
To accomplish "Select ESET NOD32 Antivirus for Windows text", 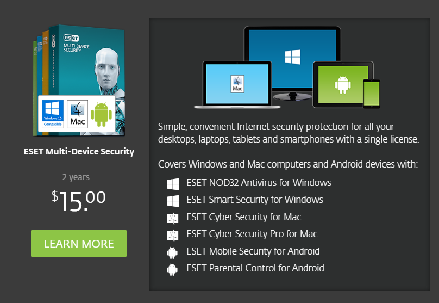I will [x=259, y=183].
